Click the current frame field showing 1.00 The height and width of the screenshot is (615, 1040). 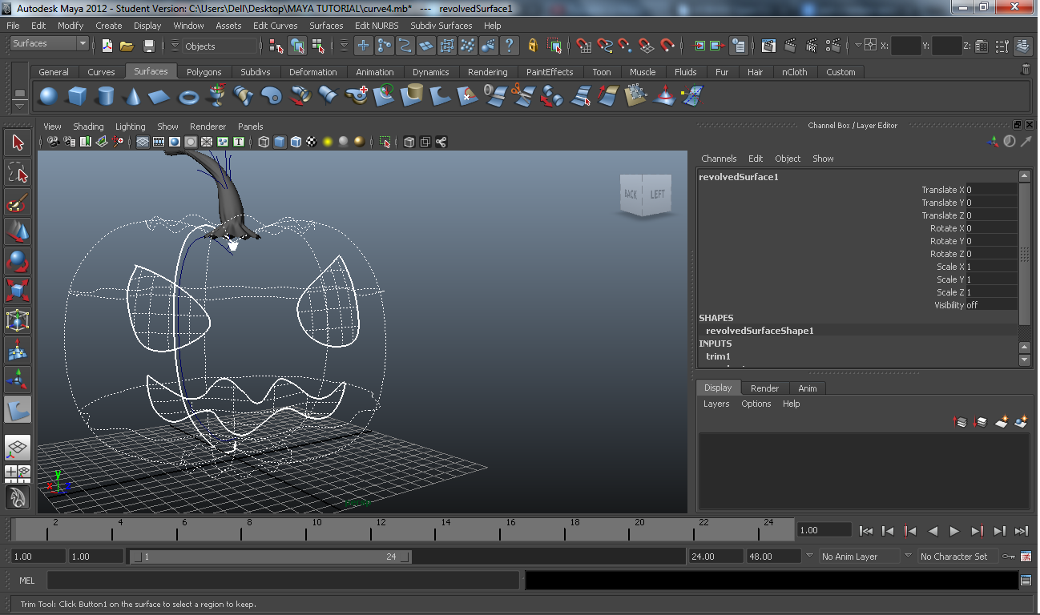tap(824, 530)
